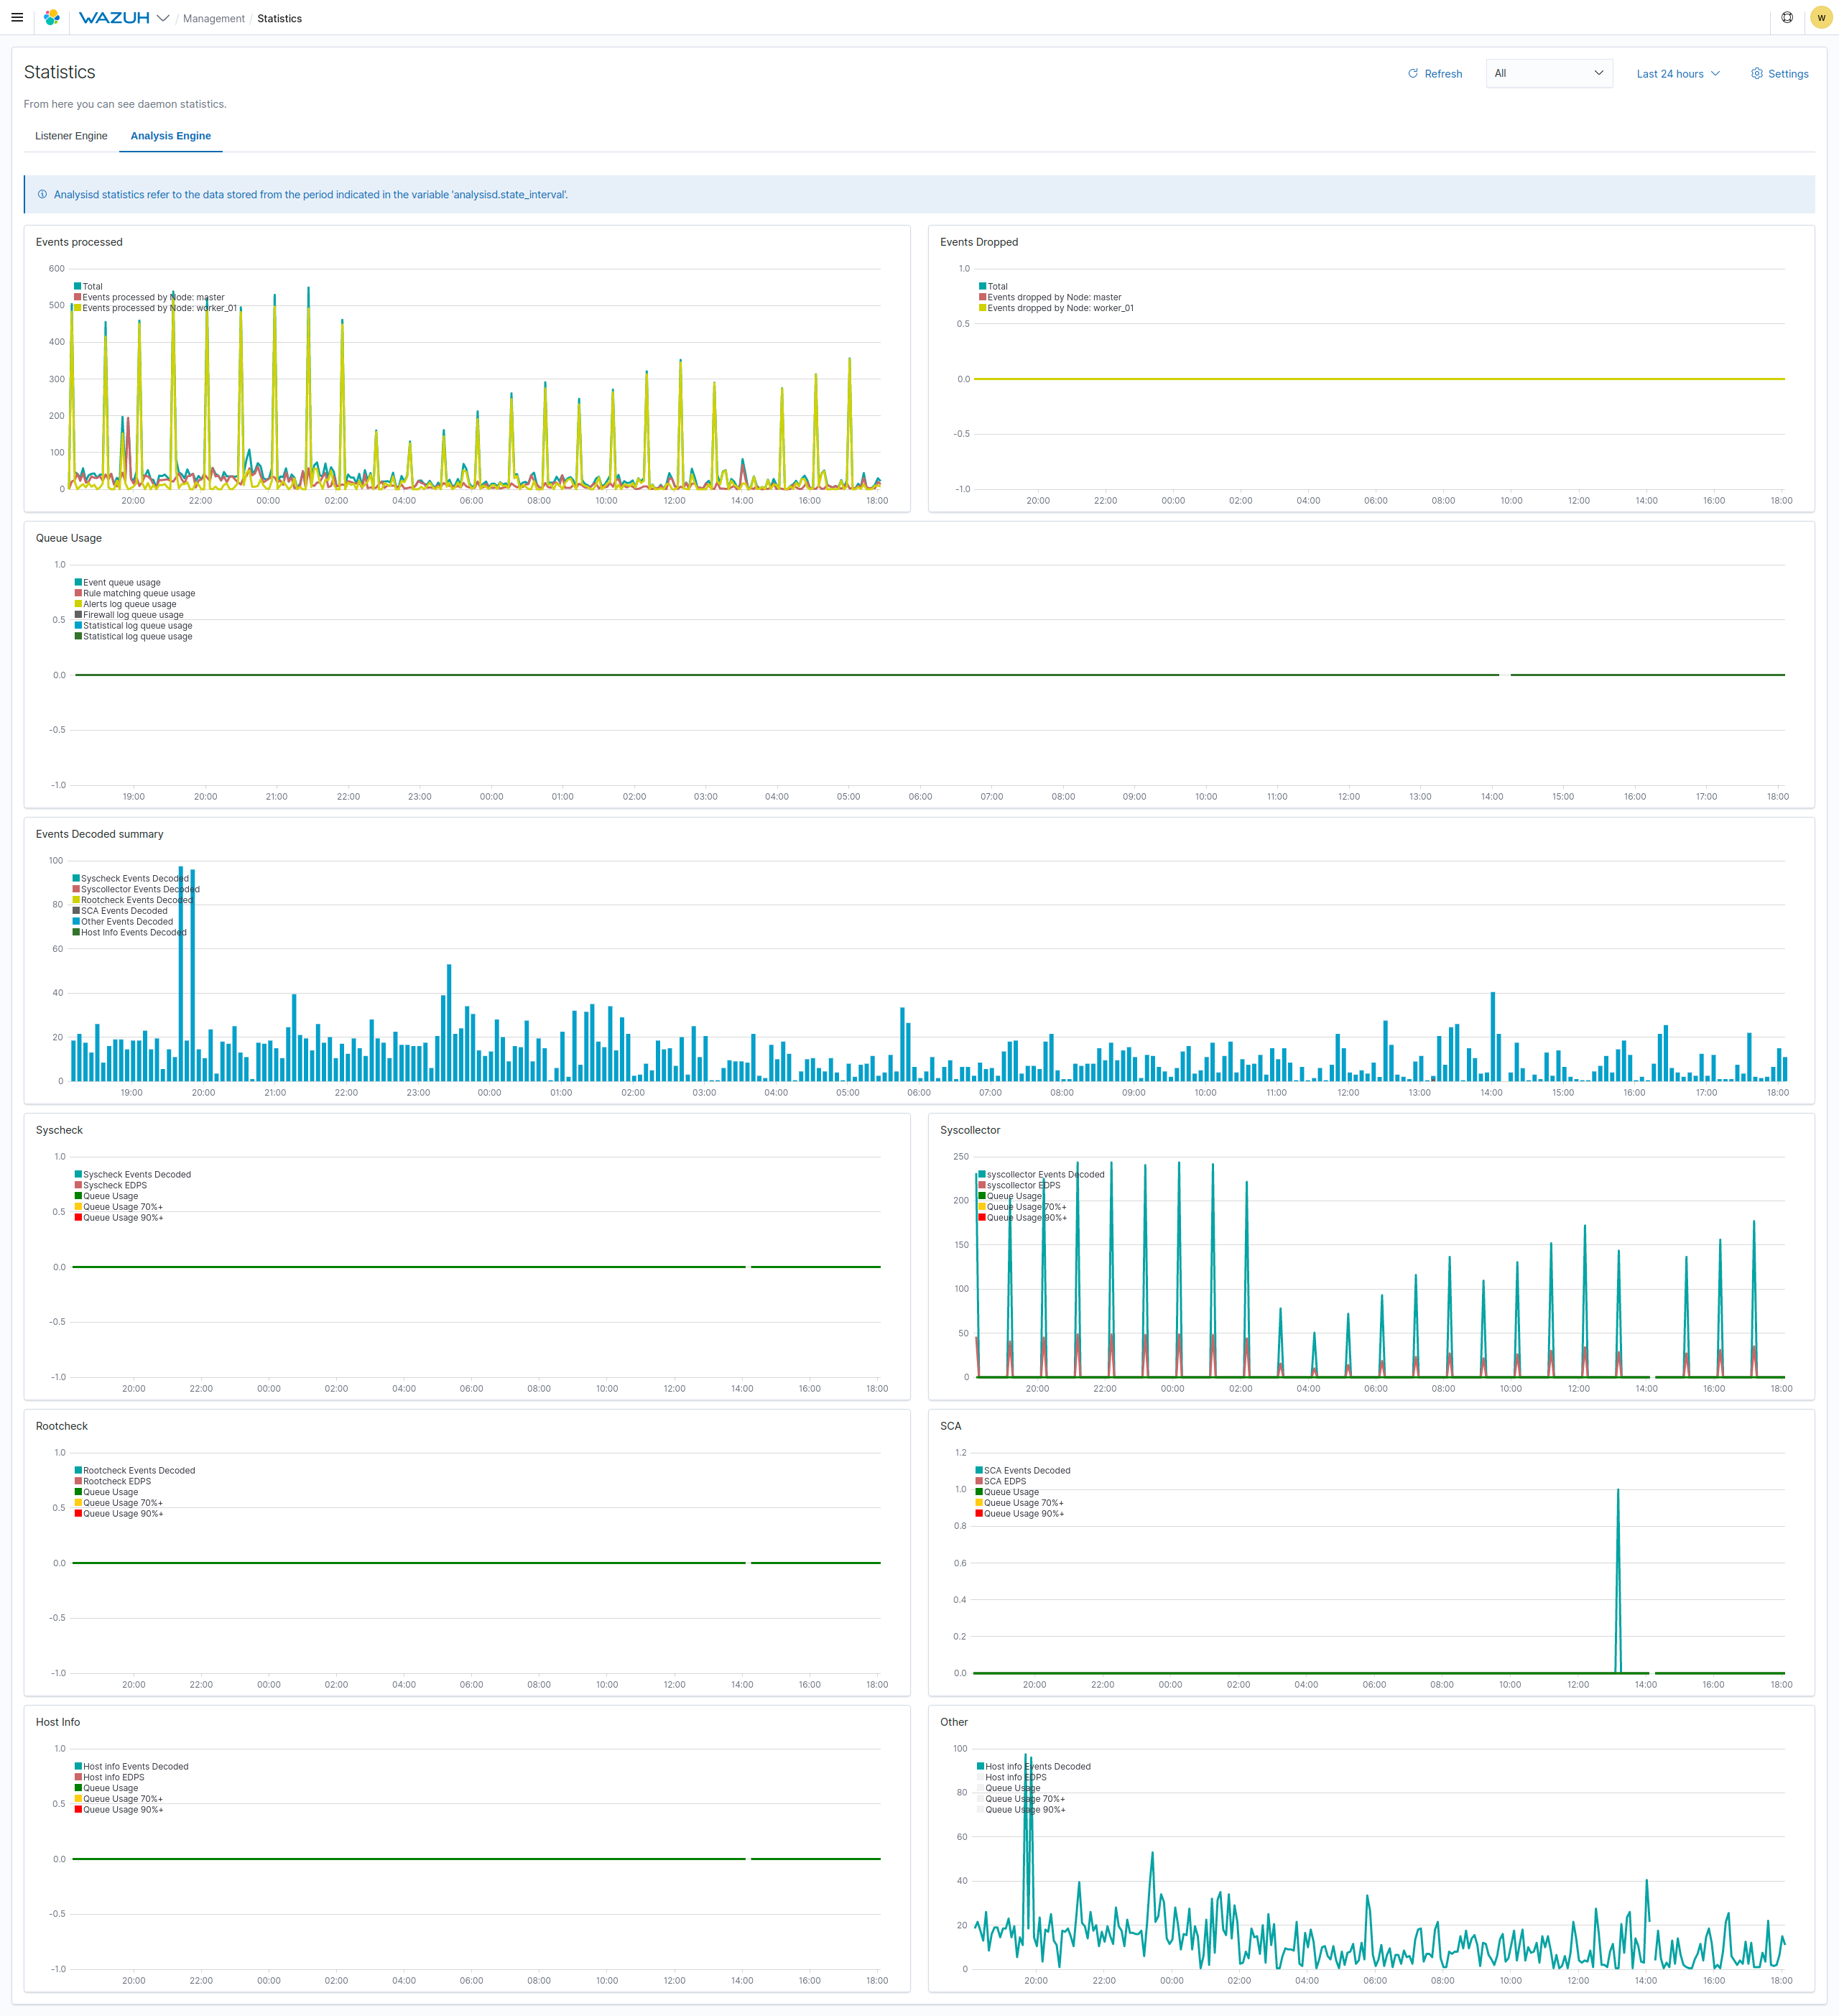Select the Analysis Engine tab
1839x2016 pixels.
(x=171, y=136)
